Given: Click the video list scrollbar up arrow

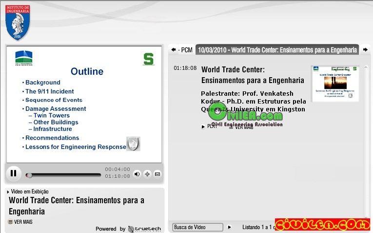Looking at the screenshot, I should pos(366,68).
